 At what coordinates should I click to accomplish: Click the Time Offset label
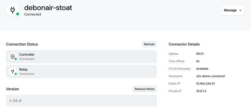[x=176, y=61]
